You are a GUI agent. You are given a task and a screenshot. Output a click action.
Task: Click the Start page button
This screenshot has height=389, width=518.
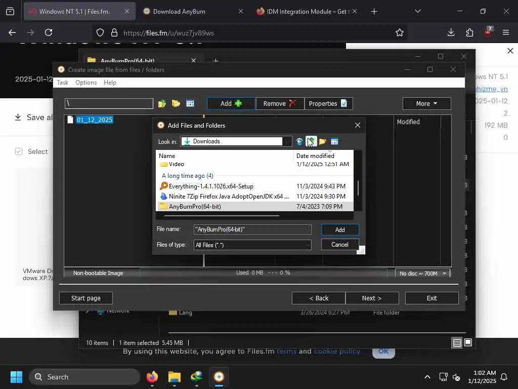86,298
